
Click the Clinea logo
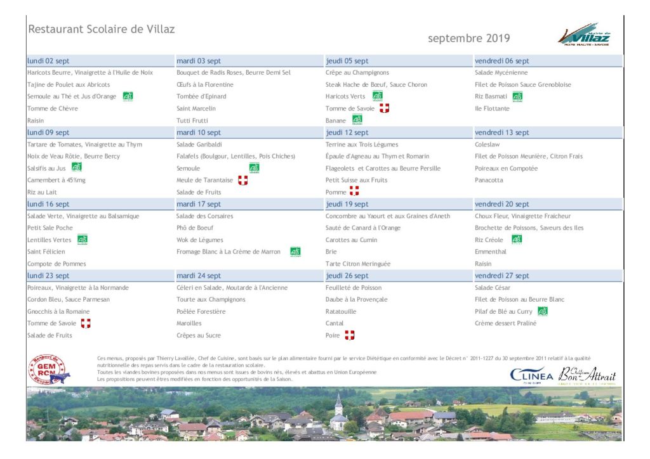531,375
